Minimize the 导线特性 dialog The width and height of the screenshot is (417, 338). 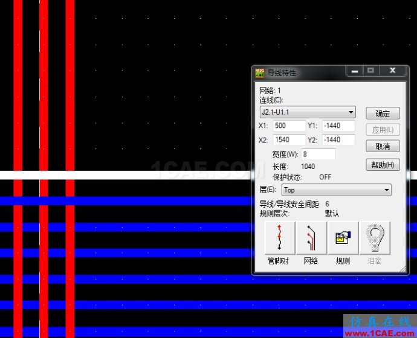coord(355,71)
